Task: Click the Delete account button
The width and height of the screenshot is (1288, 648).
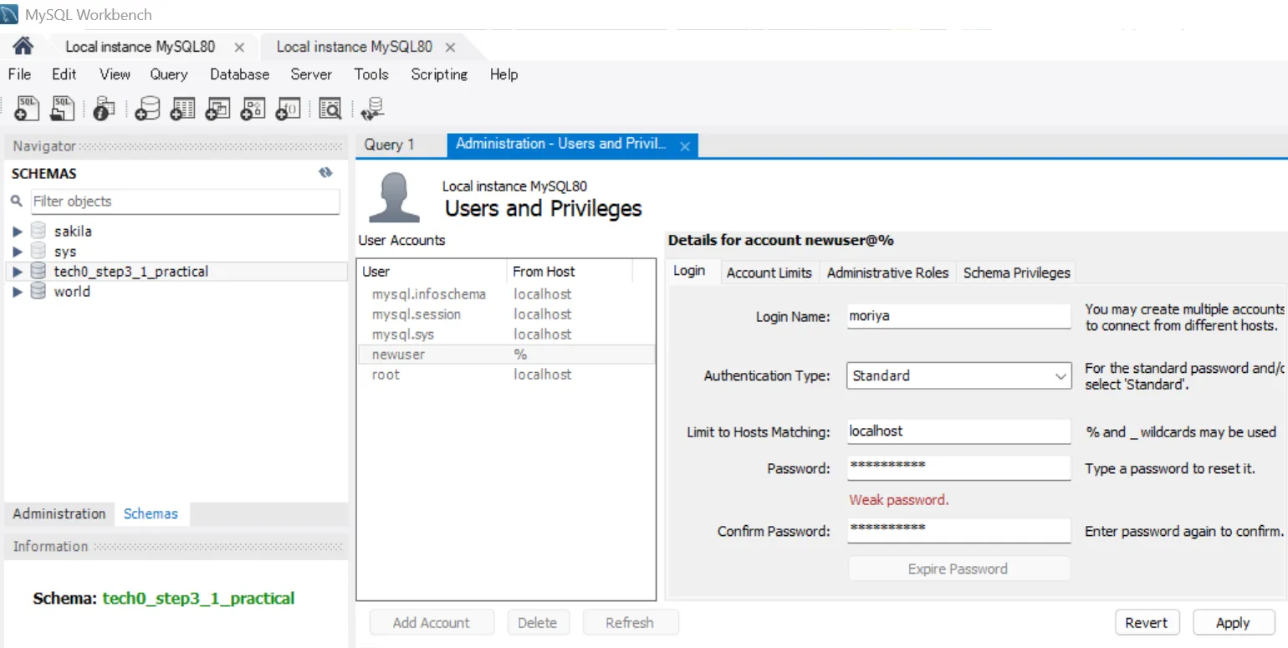Action: click(x=537, y=623)
